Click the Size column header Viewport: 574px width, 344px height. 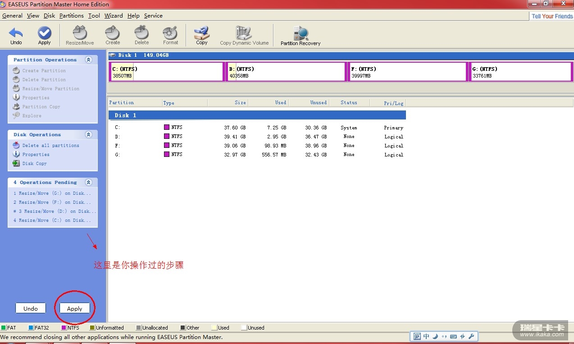[228, 103]
